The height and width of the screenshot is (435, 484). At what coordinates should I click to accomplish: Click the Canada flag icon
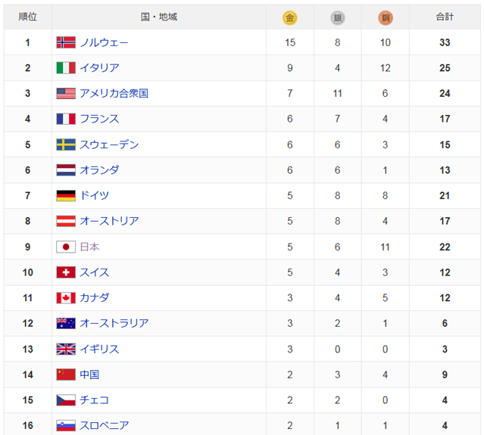pos(66,298)
